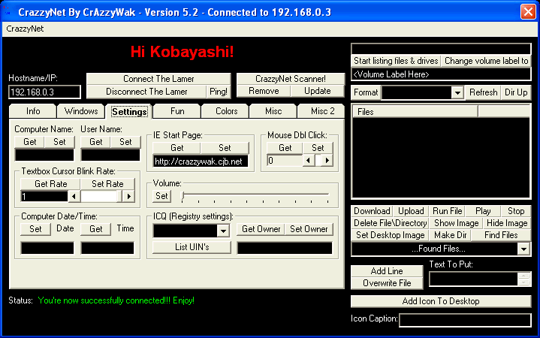Click the Connect The Lamer button

[x=158, y=79]
